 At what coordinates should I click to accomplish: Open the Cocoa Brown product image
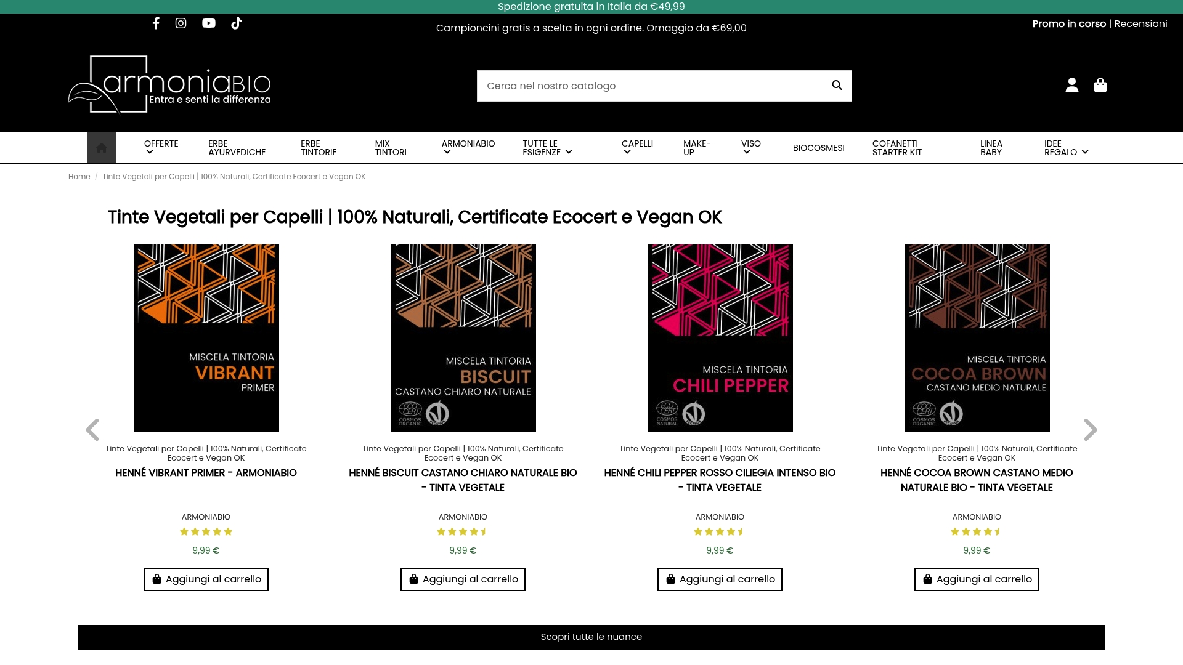[x=977, y=338]
